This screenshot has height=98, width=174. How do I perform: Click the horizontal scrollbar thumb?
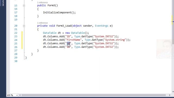point(94,95)
